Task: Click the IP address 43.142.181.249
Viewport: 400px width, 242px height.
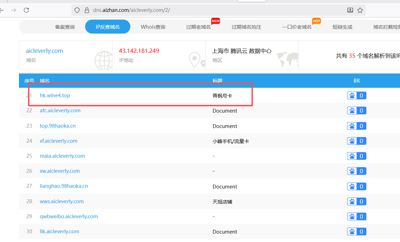Action: 139,51
